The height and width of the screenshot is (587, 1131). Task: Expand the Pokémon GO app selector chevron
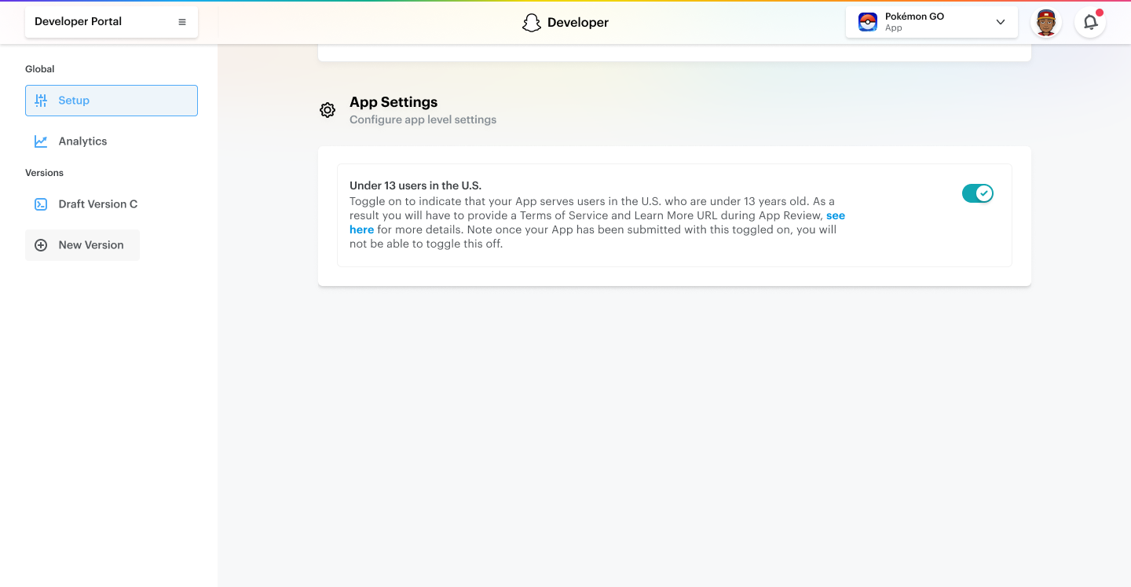click(x=1001, y=22)
